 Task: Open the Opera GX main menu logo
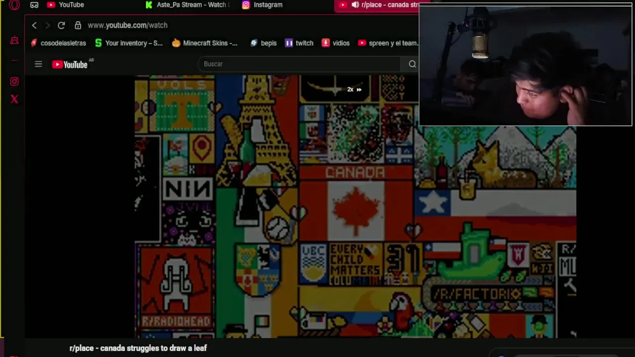[x=14, y=5]
